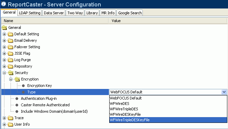
Task: Collapse the Encryption subfolder
Action: (11, 79)
